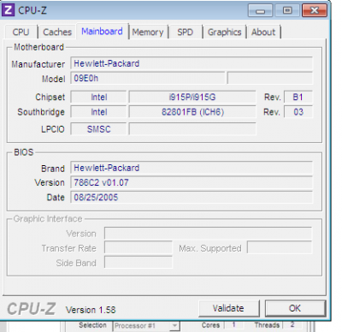Screen dimensions: 342x332
Task: Click the southbridge value 82801FB (ICH6)
Action: [192, 112]
